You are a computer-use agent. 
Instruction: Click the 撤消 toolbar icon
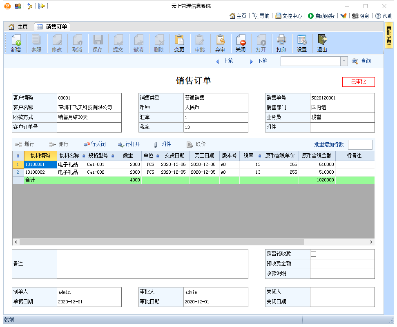click(x=138, y=43)
